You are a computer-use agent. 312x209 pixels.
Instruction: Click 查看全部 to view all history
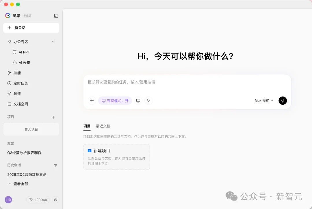click(x=21, y=184)
